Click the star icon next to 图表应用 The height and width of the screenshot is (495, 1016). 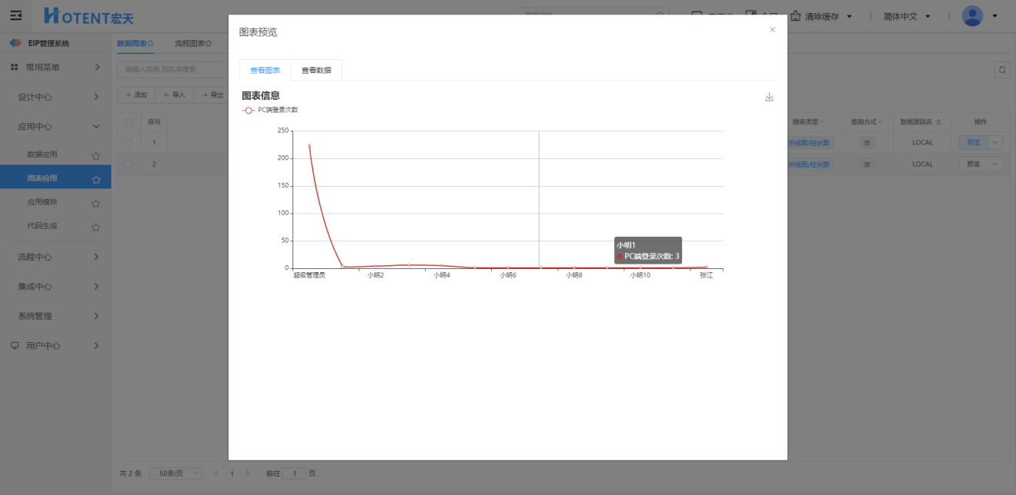coord(96,179)
